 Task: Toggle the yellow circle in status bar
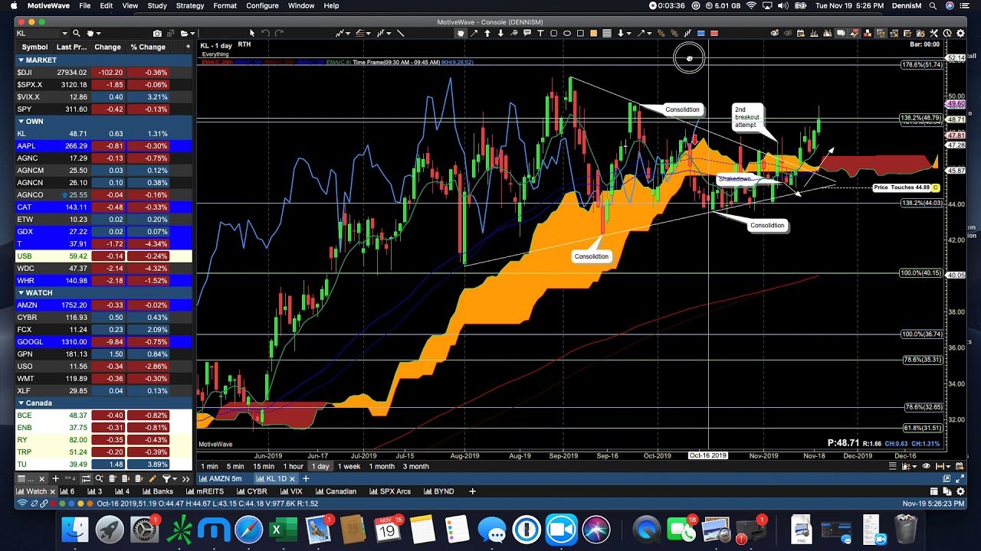(80, 504)
